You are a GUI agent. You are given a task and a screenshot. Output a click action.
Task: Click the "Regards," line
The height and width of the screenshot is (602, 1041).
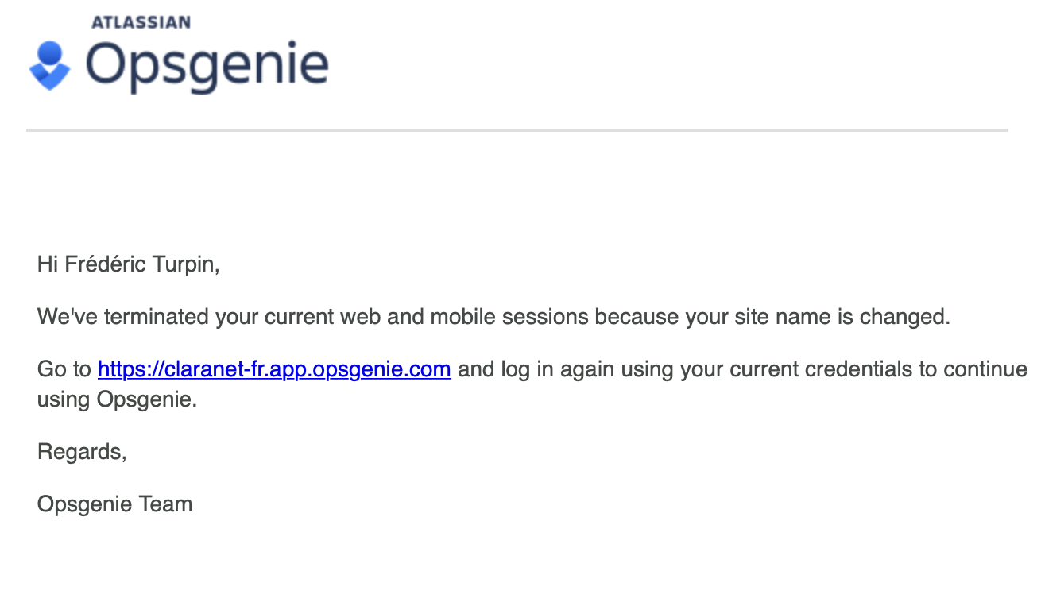click(x=82, y=452)
